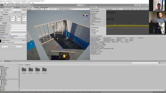This screenshot has height=93, width=166.
Task: Click the Position X field
Action: pos(13,17)
